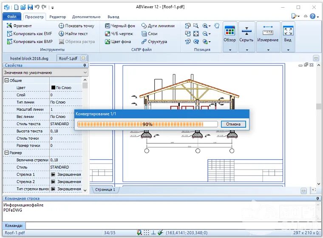Toggle the ortho perpendicular icon in status bar
Viewport: 323px width, 238px height.
(x=153, y=232)
